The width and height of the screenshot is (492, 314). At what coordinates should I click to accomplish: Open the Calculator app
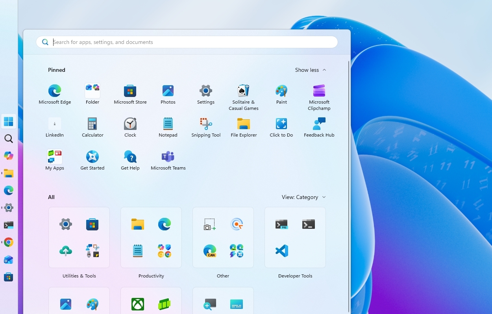coord(92,128)
